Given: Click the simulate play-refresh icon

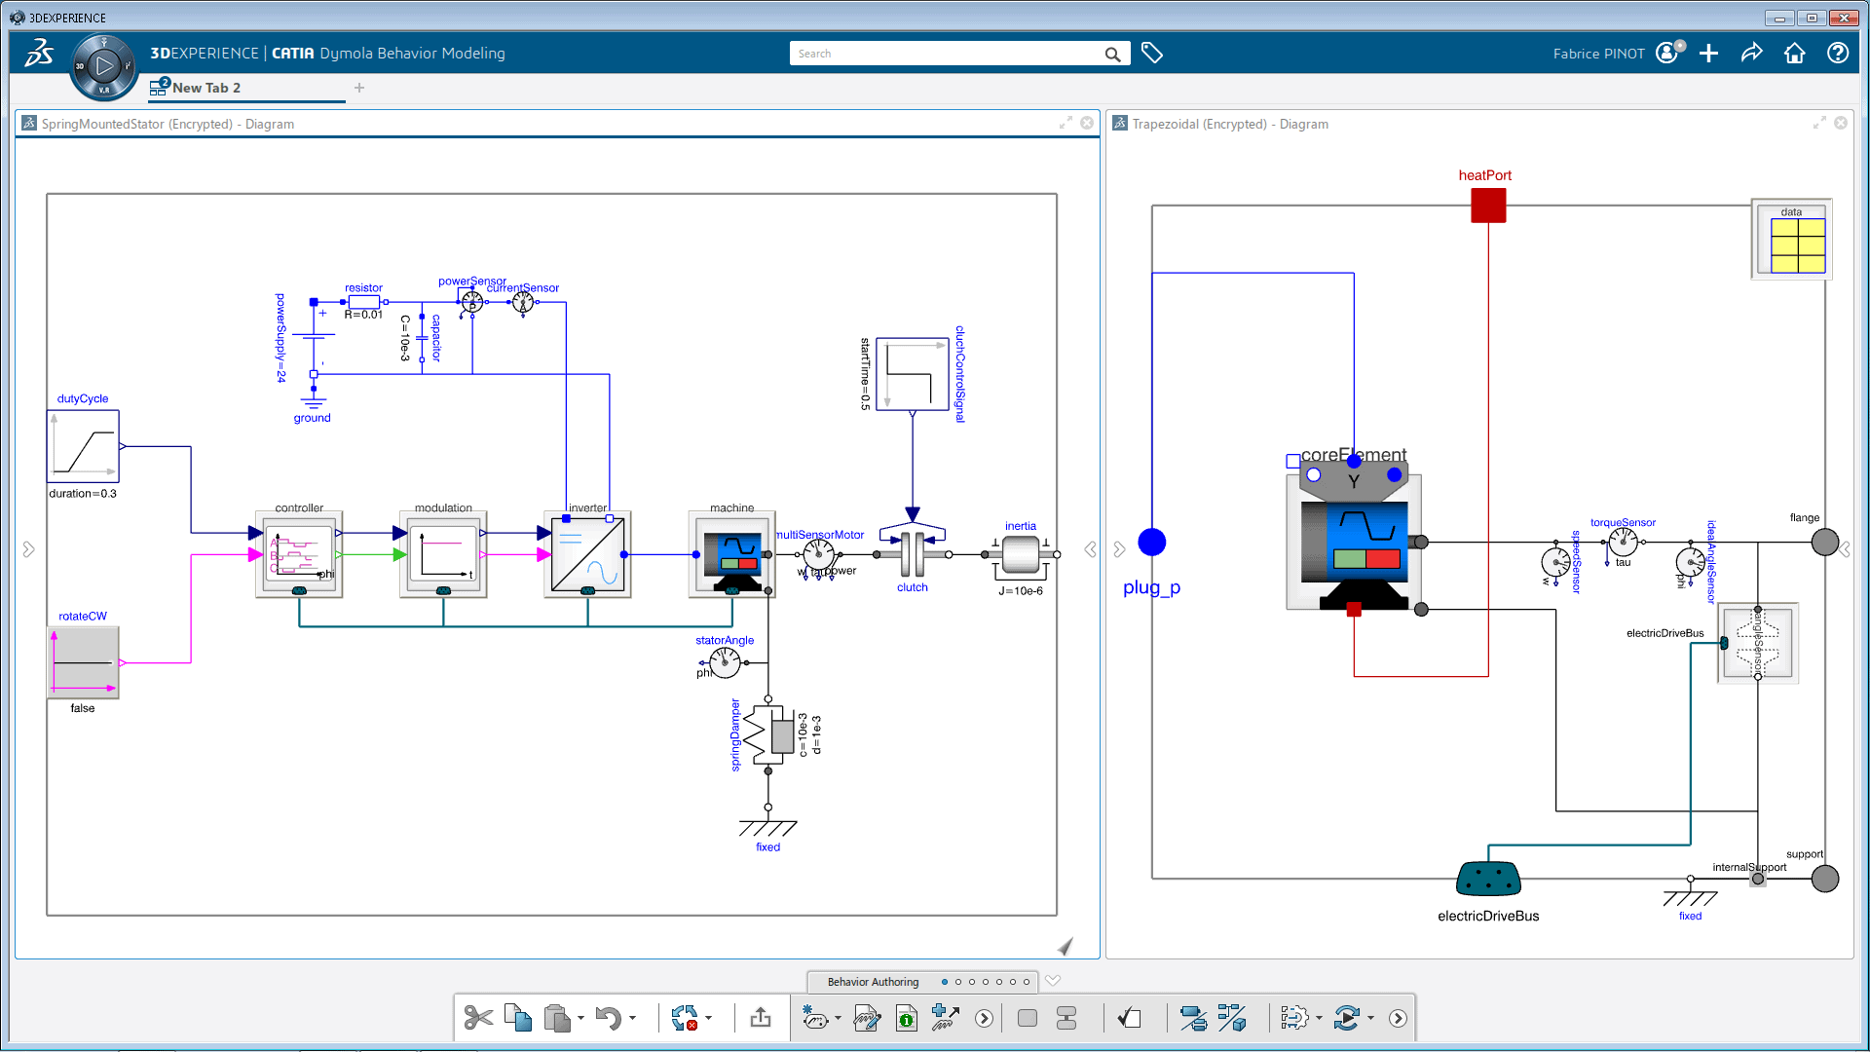Looking at the screenshot, I should point(1347,1018).
